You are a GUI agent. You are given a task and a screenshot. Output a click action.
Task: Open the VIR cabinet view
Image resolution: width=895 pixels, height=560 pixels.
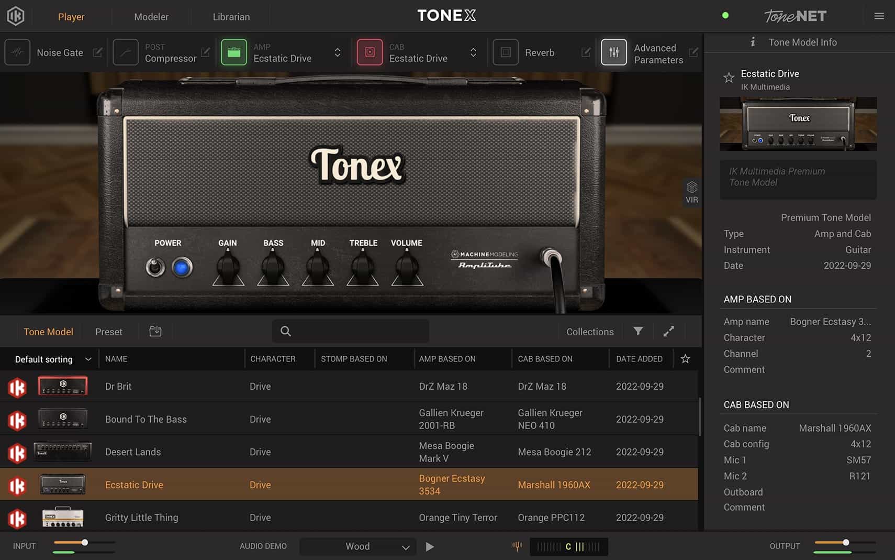[691, 192]
